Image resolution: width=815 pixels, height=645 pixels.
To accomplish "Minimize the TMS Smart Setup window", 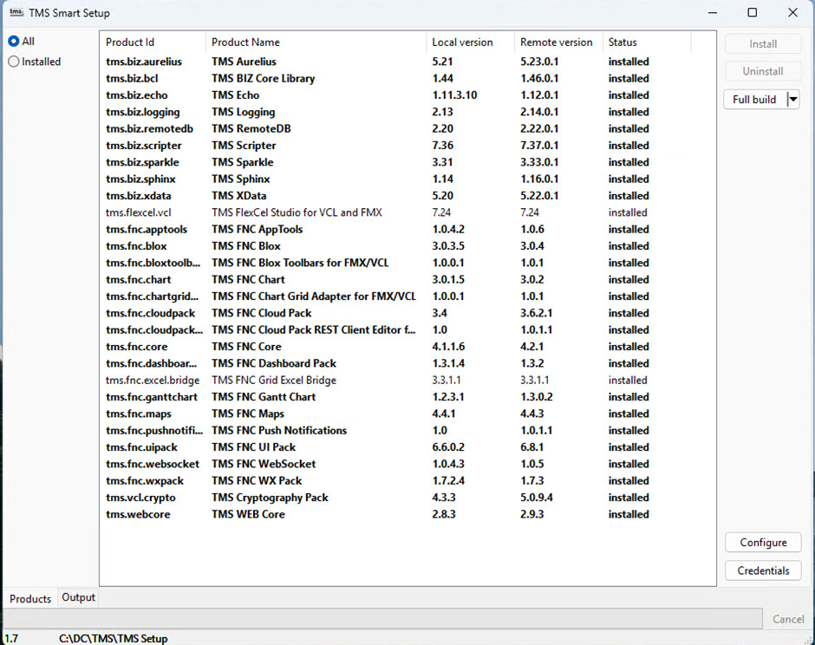I will (x=712, y=13).
